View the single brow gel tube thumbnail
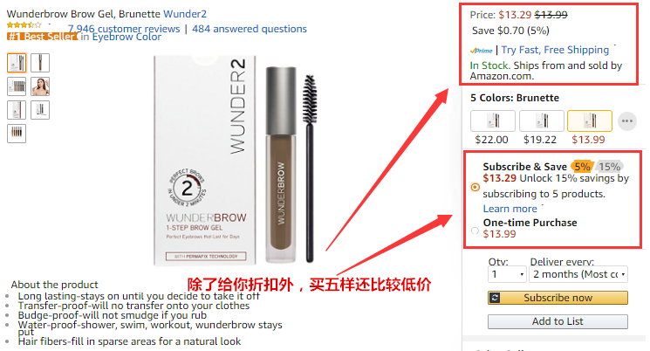650x351 pixels. [x=40, y=63]
